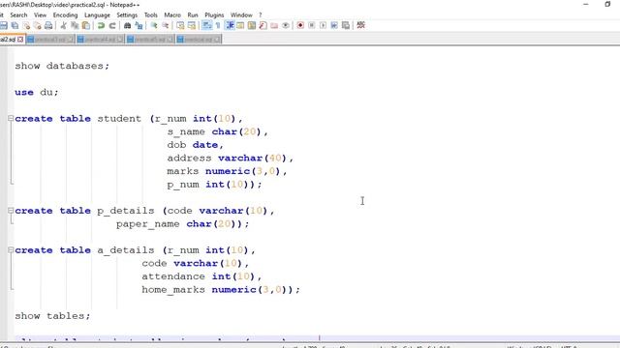Click the Cut scissors icon

tap(63, 26)
